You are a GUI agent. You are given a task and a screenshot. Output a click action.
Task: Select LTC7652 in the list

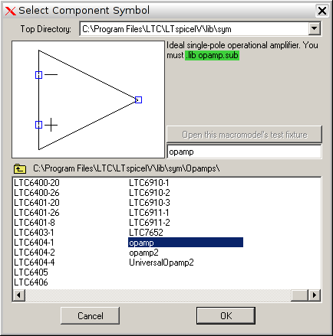146,233
